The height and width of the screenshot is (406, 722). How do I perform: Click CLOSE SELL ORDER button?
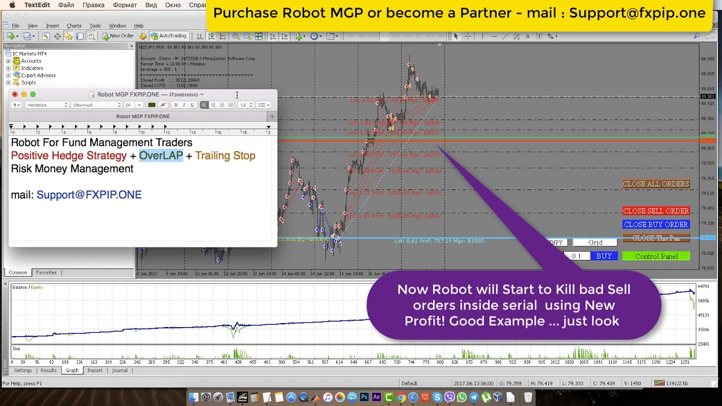pyautogui.click(x=656, y=211)
